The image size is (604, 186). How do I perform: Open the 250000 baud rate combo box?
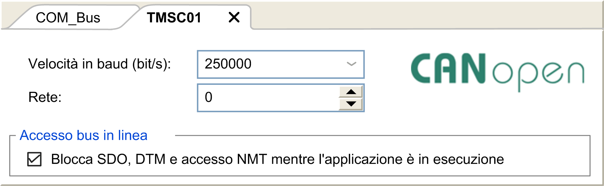pyautogui.click(x=280, y=64)
